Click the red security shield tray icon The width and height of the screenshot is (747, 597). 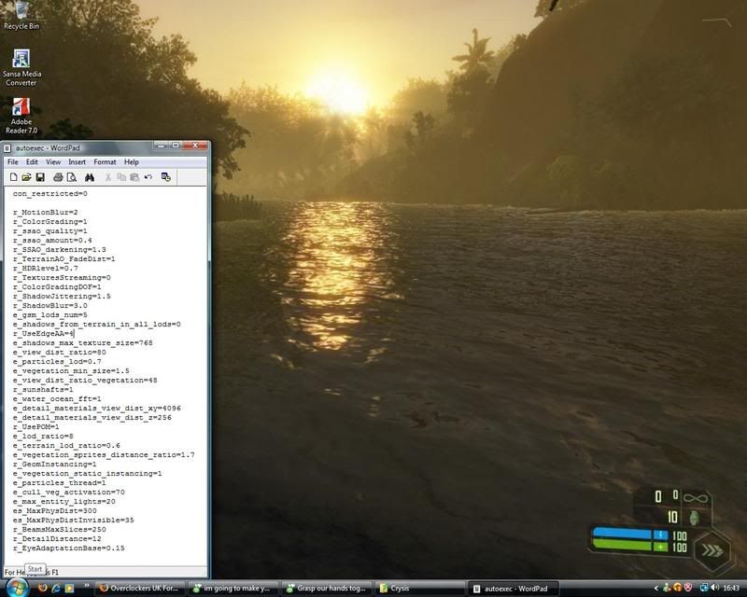(x=688, y=588)
